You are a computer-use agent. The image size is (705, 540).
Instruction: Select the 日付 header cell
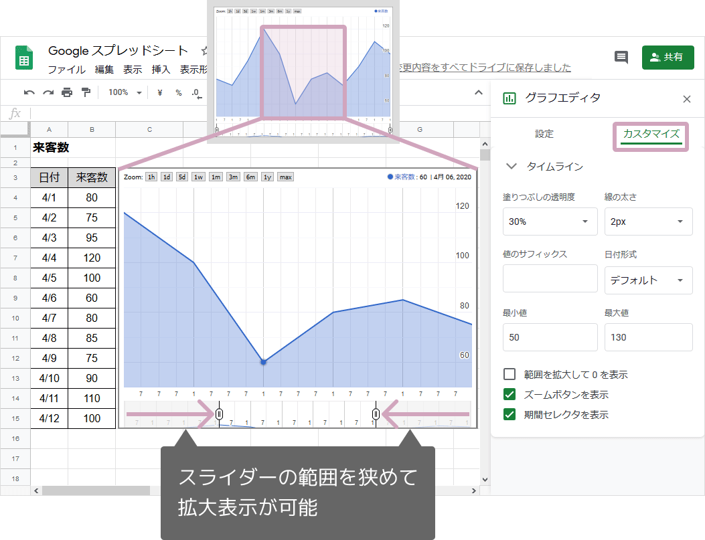pos(49,177)
